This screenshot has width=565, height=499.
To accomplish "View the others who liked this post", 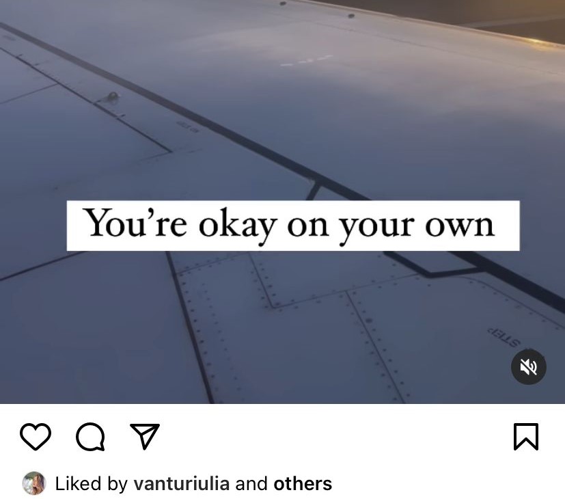I will (x=303, y=483).
